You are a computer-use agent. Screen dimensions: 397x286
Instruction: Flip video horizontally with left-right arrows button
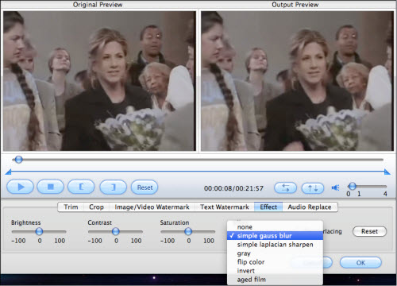pos(285,188)
